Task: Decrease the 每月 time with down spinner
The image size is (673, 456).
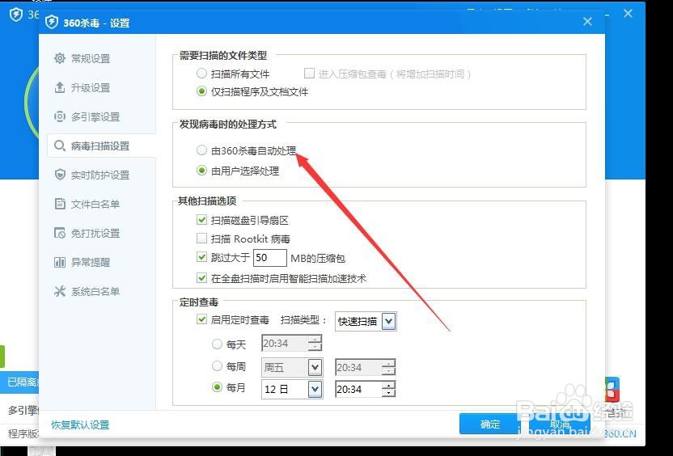Action: (388, 394)
